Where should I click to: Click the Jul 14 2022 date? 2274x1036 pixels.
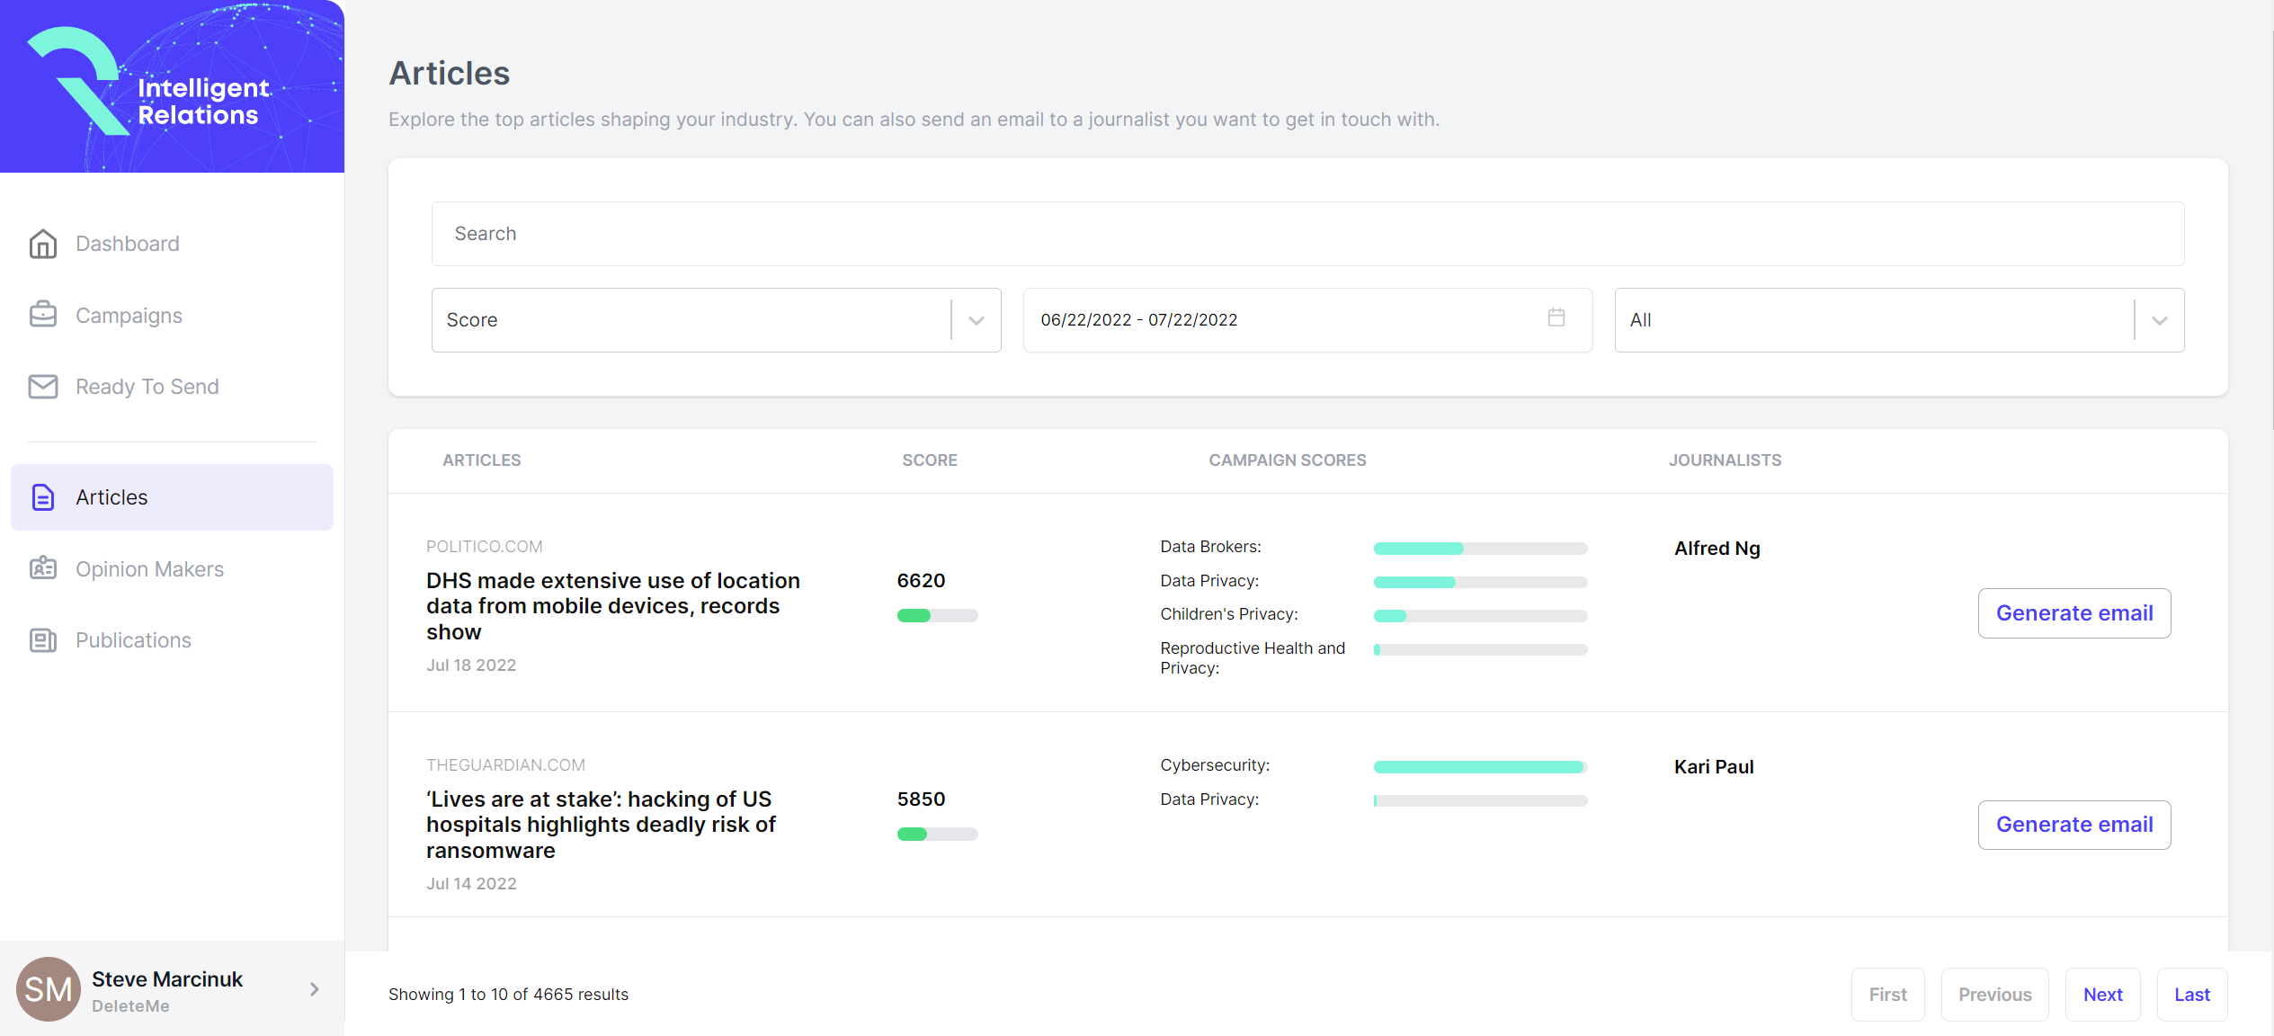click(x=471, y=884)
